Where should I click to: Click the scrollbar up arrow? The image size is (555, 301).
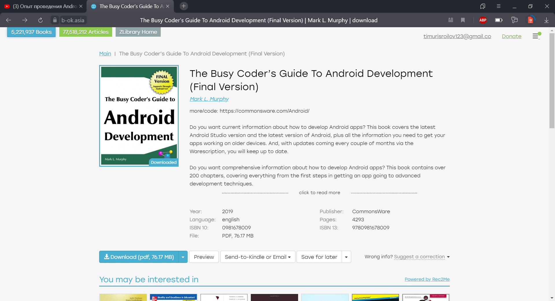552,30
